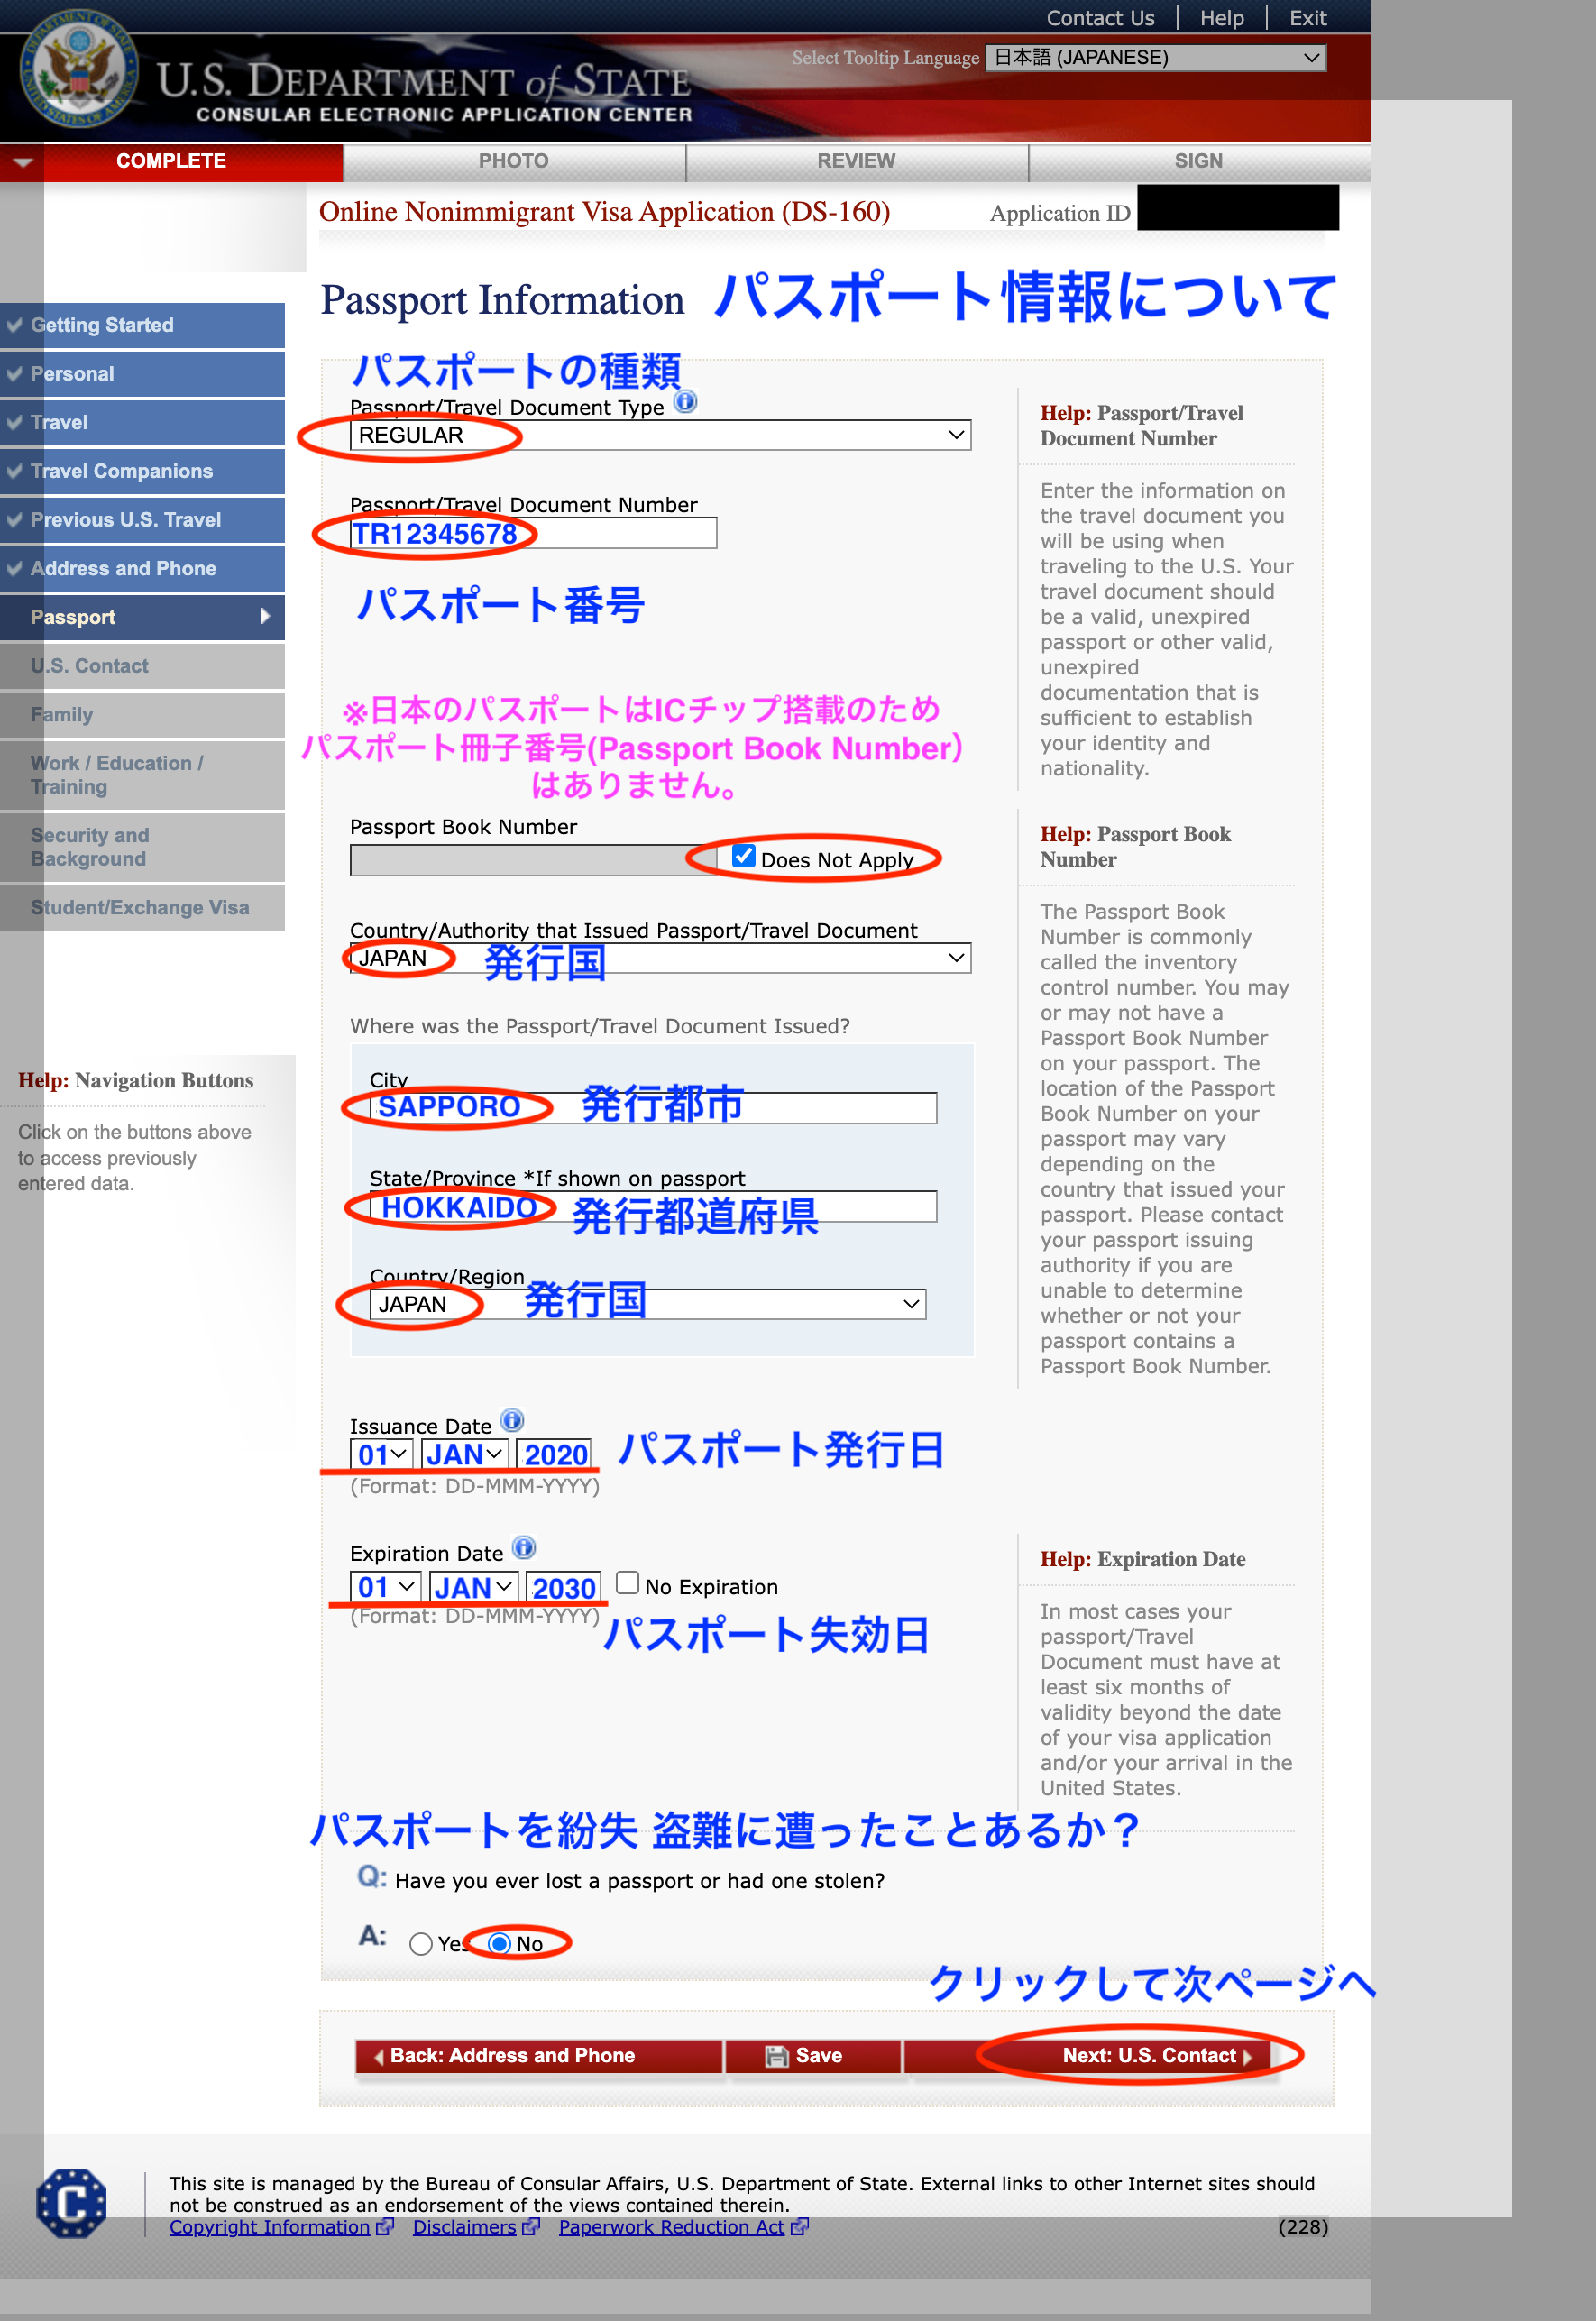Viewport: 1596px width, 2321px height.
Task: Click the external-link icon beside Copyright Information
Action: click(385, 2227)
